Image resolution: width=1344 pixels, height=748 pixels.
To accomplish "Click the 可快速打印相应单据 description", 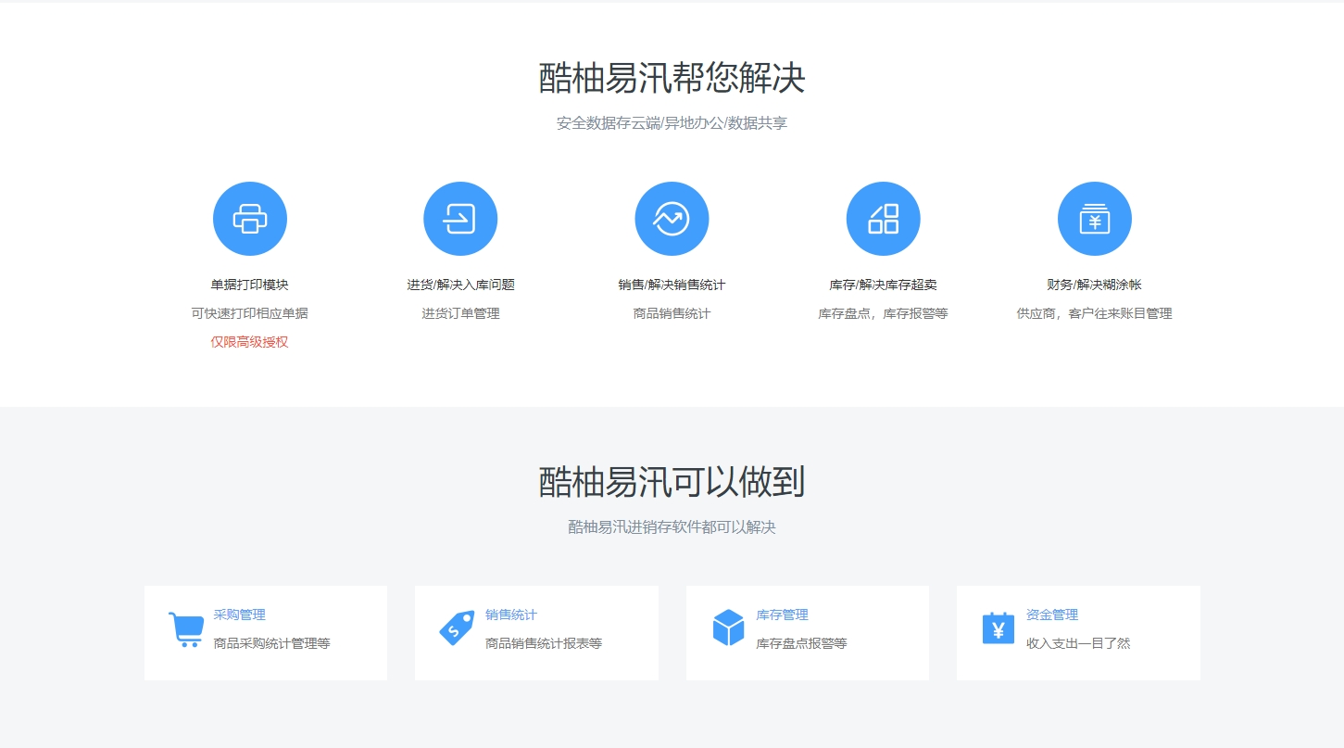I will pos(250,313).
